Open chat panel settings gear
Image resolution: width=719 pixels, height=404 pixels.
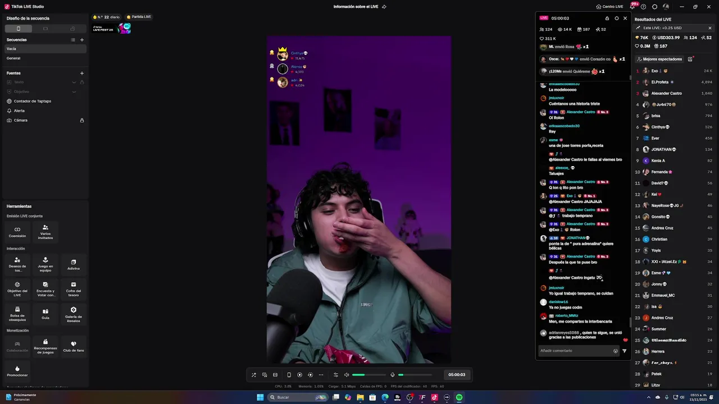point(616,18)
